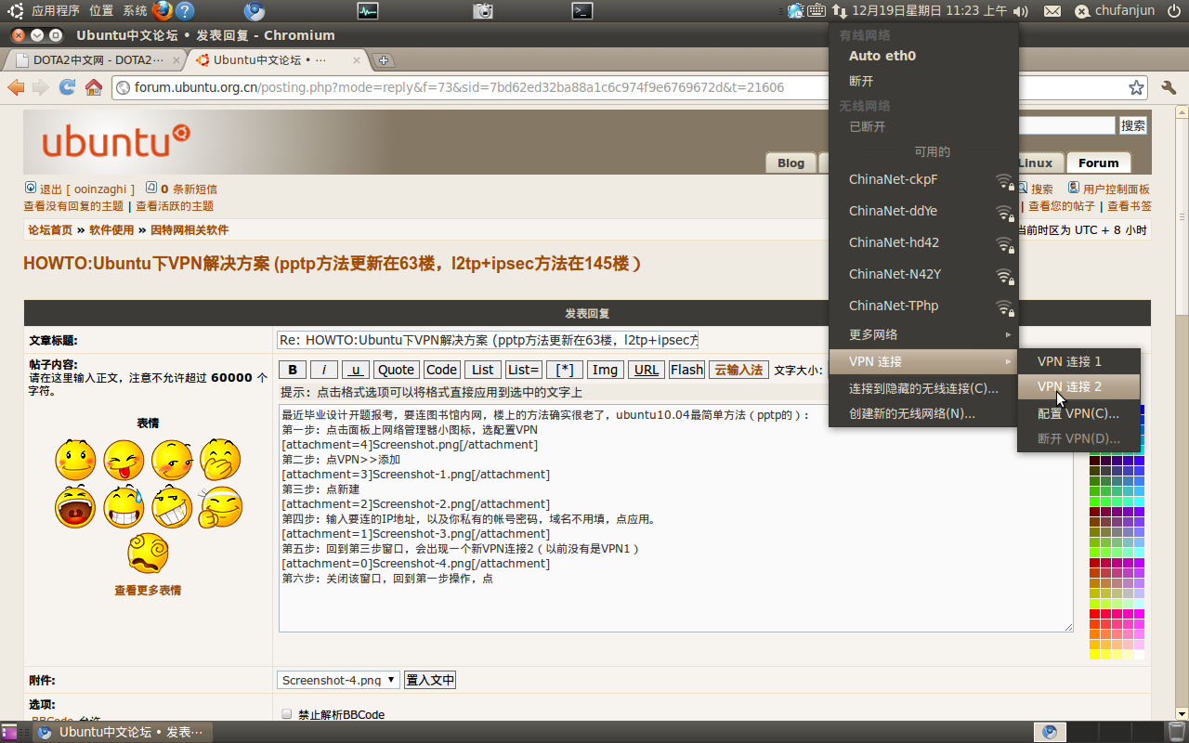Click the power session icon

[1173, 11]
